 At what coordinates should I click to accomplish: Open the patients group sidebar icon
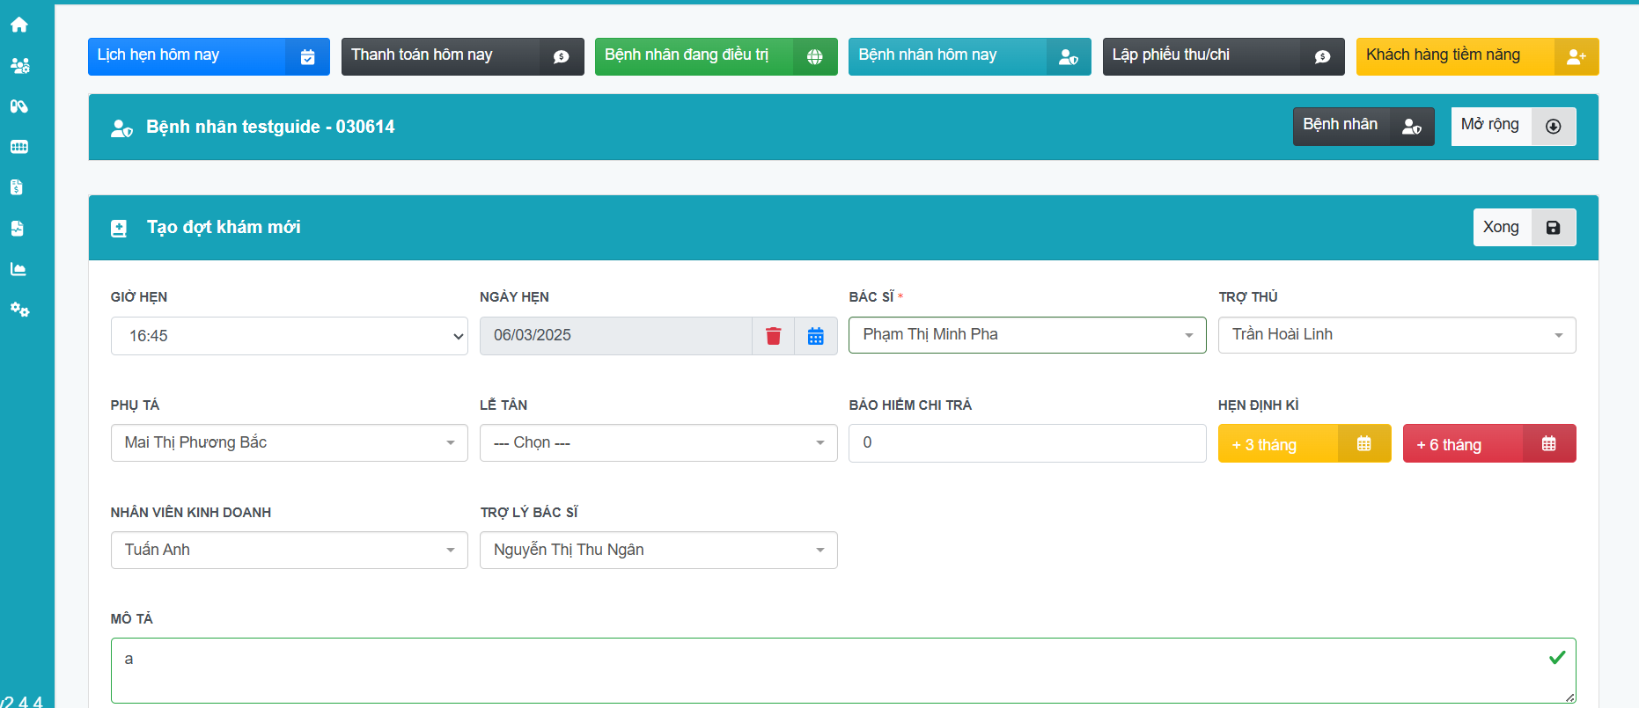point(19,65)
